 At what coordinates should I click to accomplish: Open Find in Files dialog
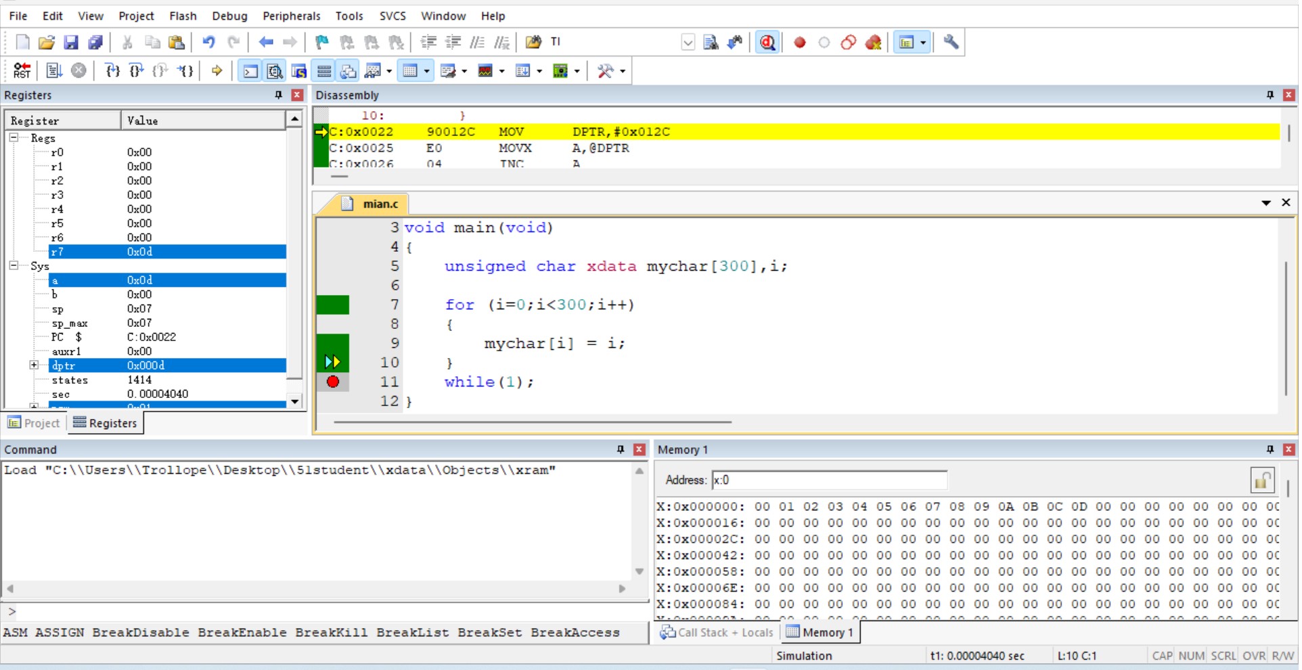(533, 42)
